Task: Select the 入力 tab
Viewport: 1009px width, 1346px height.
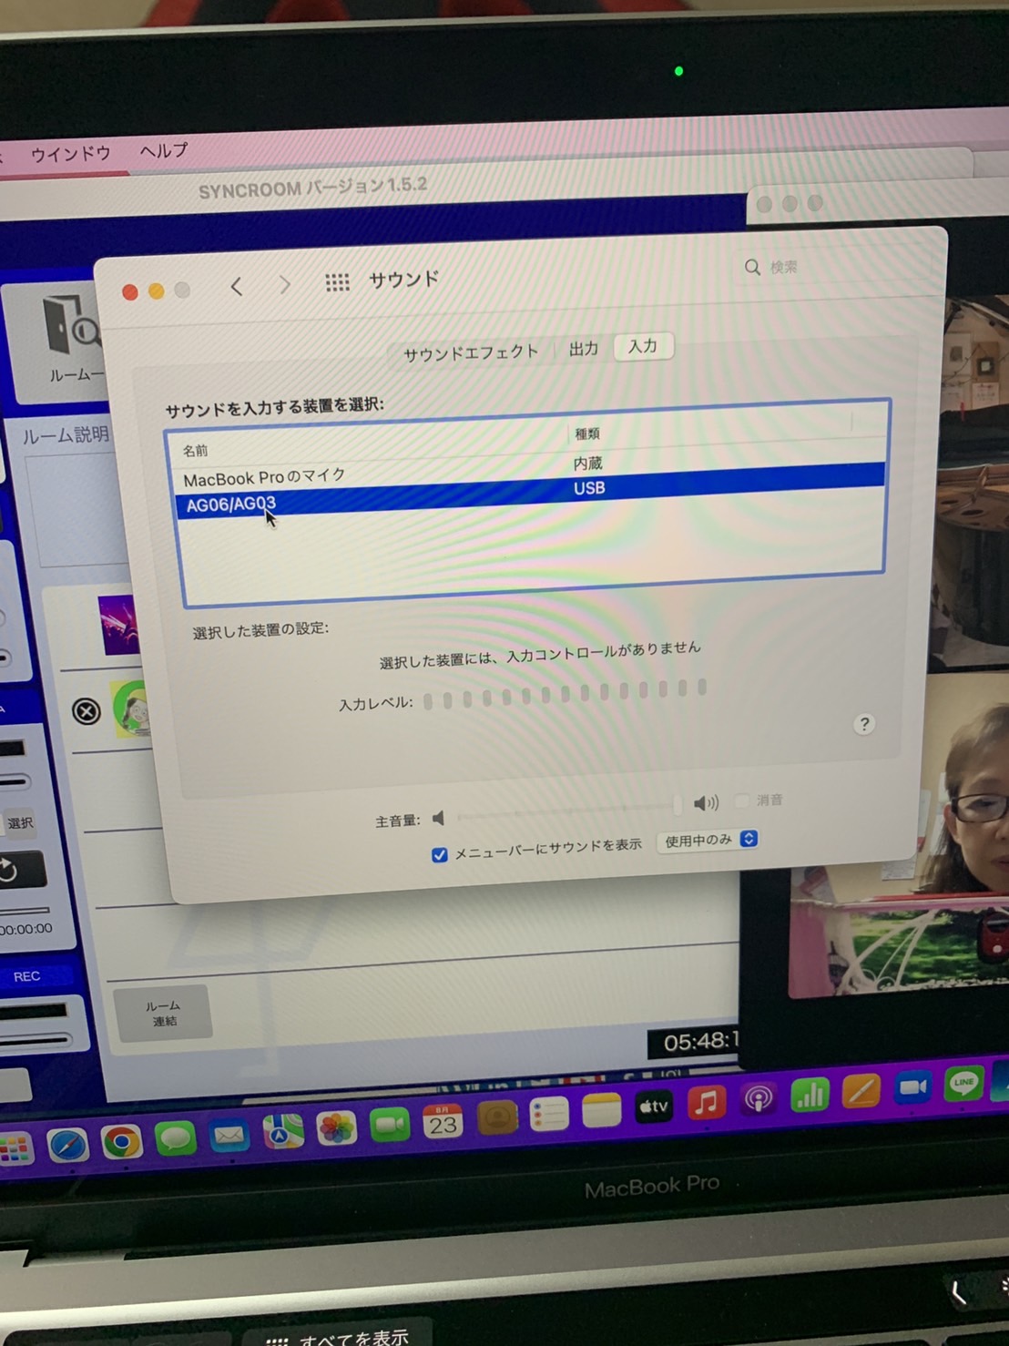Action: (x=643, y=346)
